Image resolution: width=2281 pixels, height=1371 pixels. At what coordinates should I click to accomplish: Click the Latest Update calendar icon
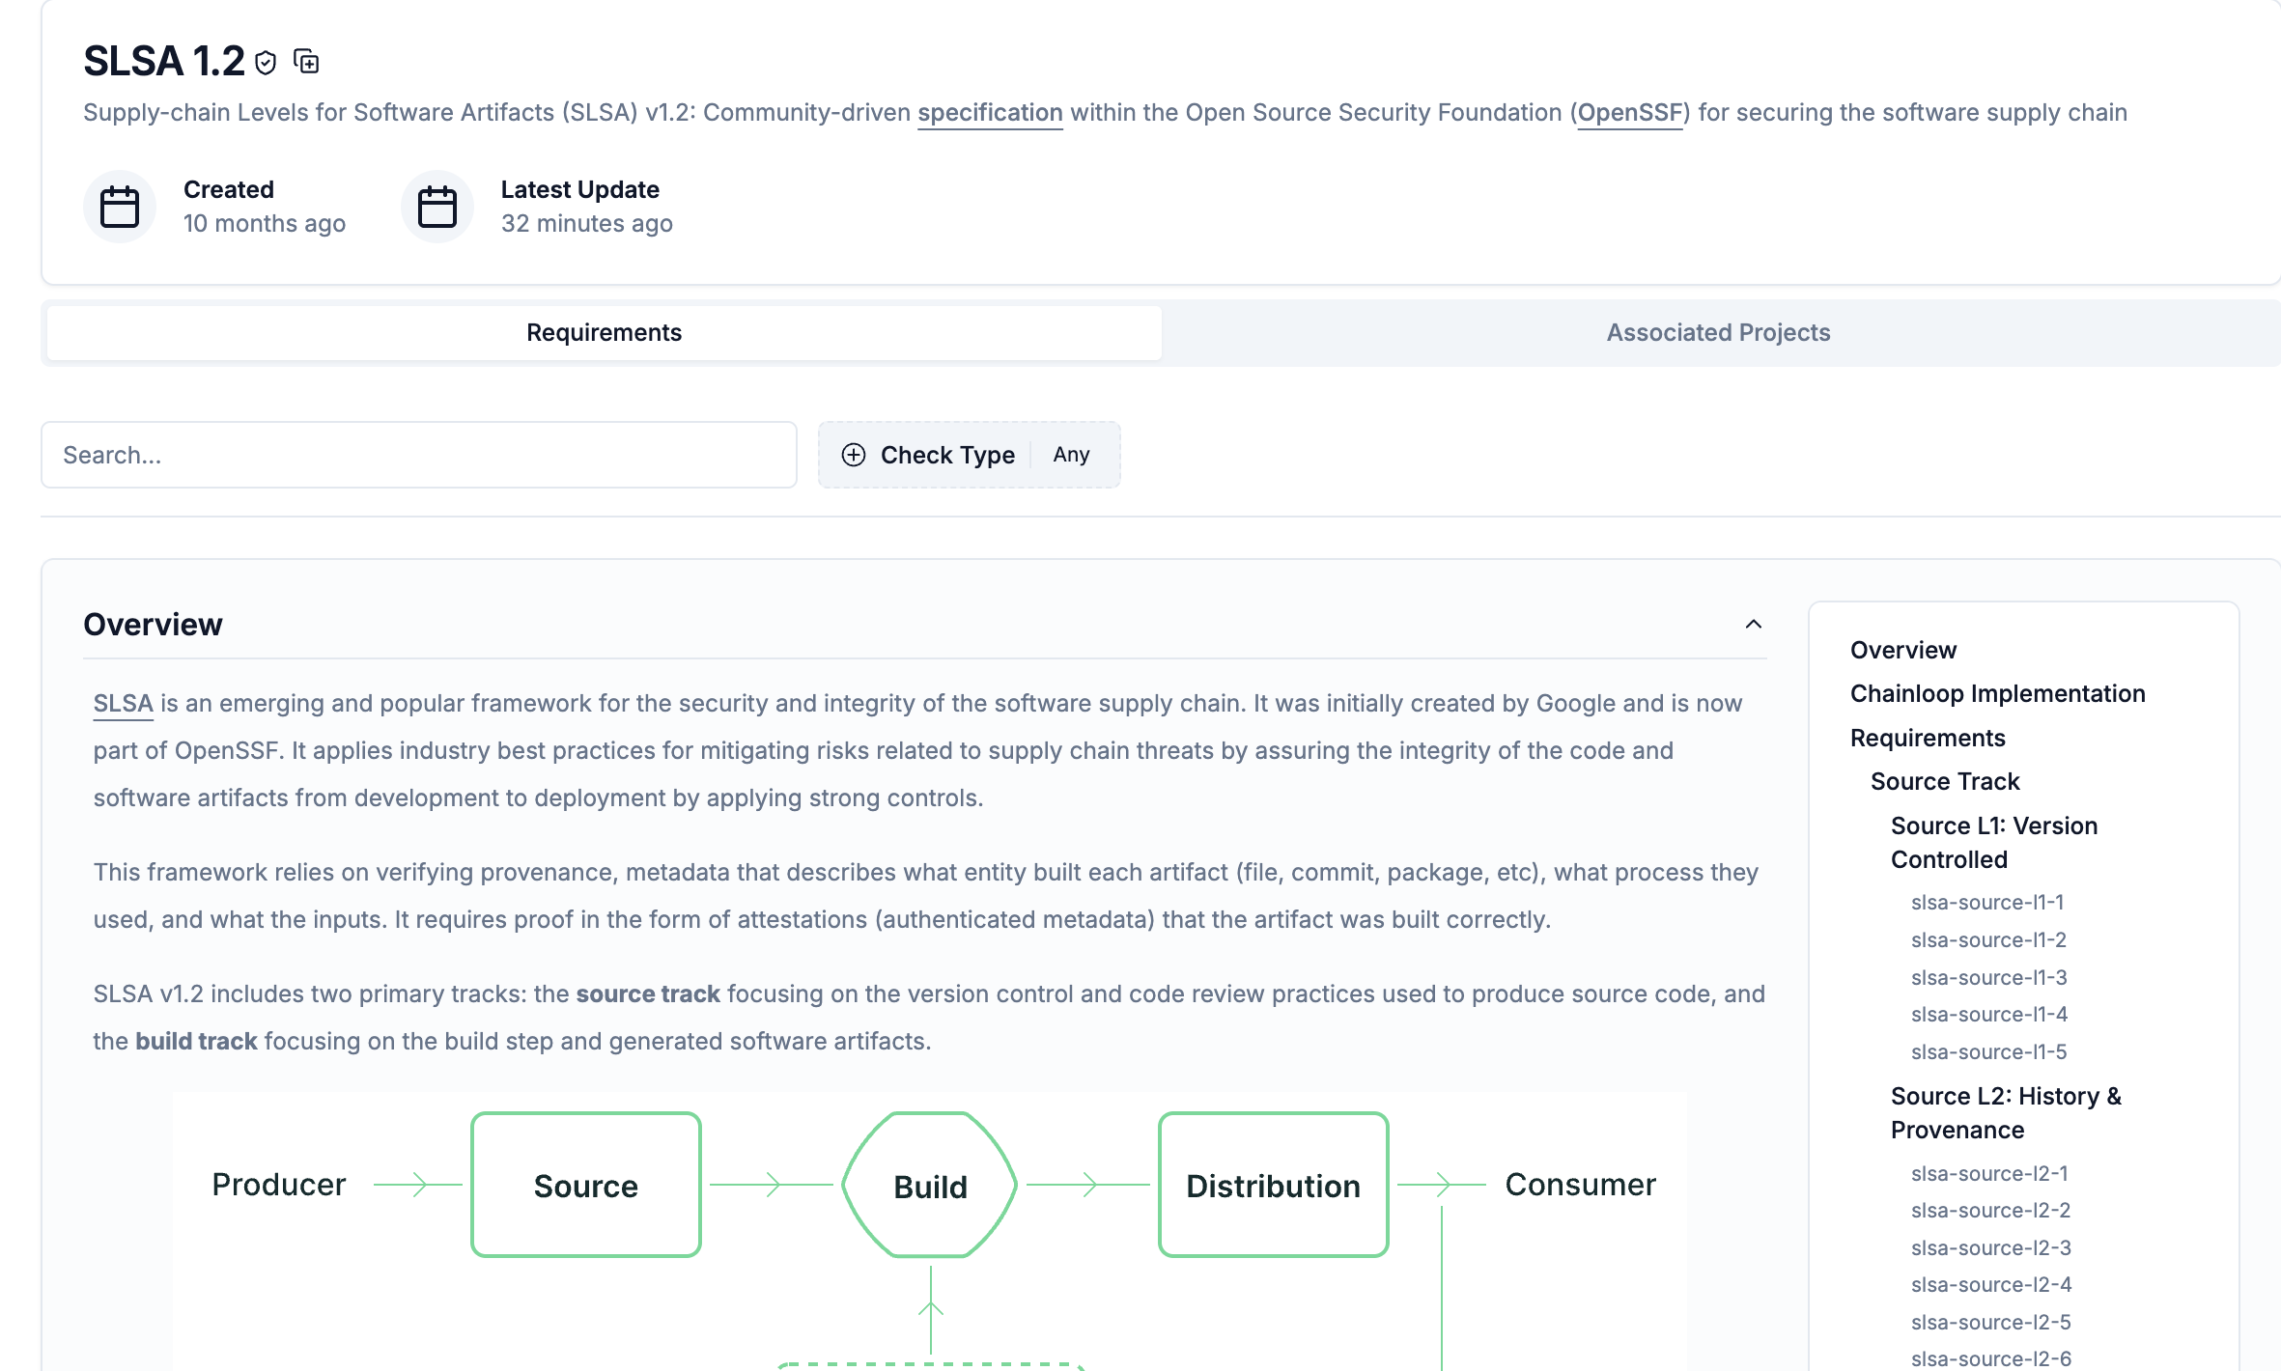[x=436, y=207]
